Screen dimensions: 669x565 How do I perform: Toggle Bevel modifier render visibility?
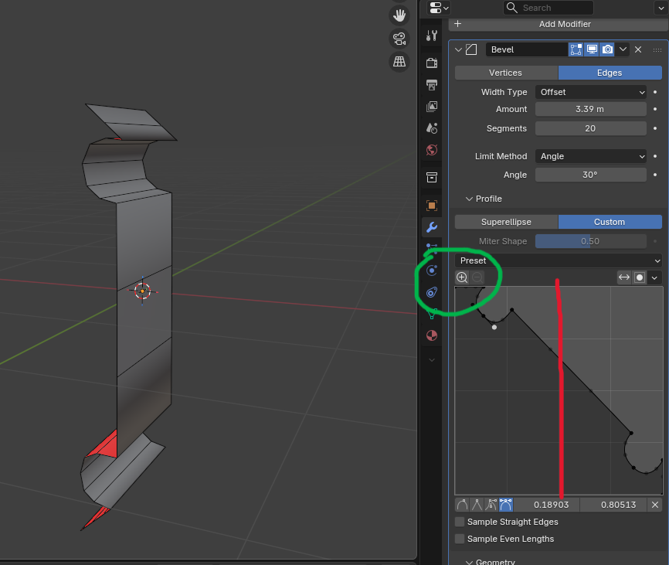pos(607,49)
